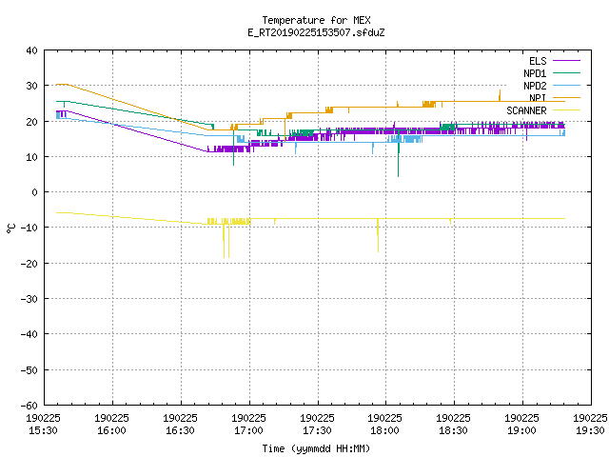Click the x-axis tick label 15:30
This screenshot has width=609, height=457.
click(43, 430)
